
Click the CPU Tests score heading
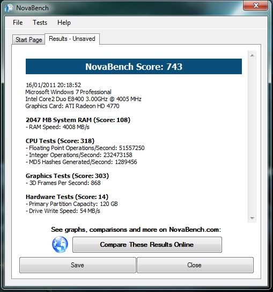click(60, 141)
